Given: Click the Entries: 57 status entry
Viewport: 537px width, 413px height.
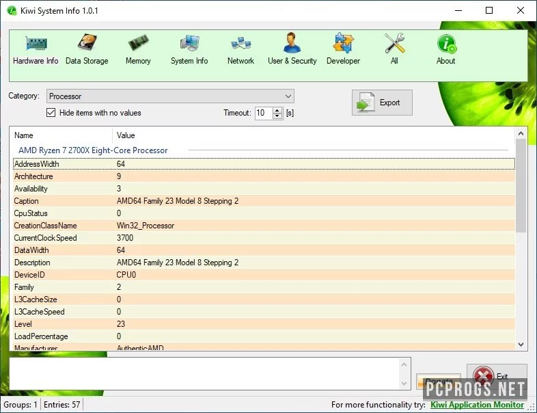Looking at the screenshot, I should click(62, 405).
